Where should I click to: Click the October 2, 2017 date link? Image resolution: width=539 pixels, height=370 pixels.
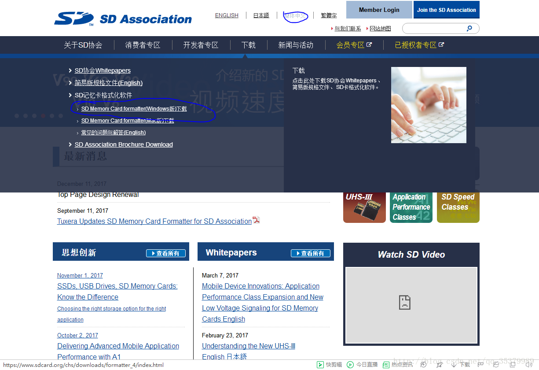77,335
